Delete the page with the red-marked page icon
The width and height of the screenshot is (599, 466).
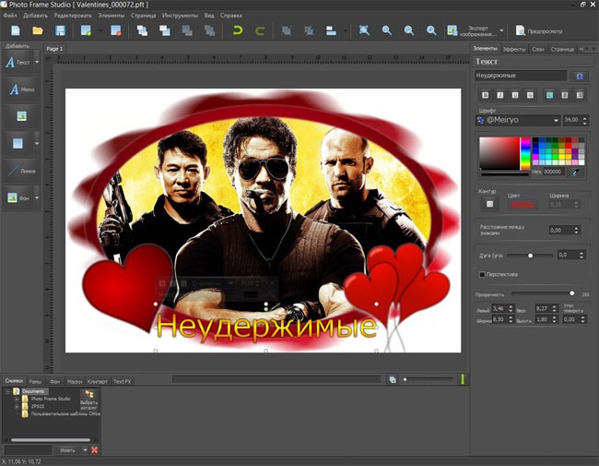coord(116,30)
